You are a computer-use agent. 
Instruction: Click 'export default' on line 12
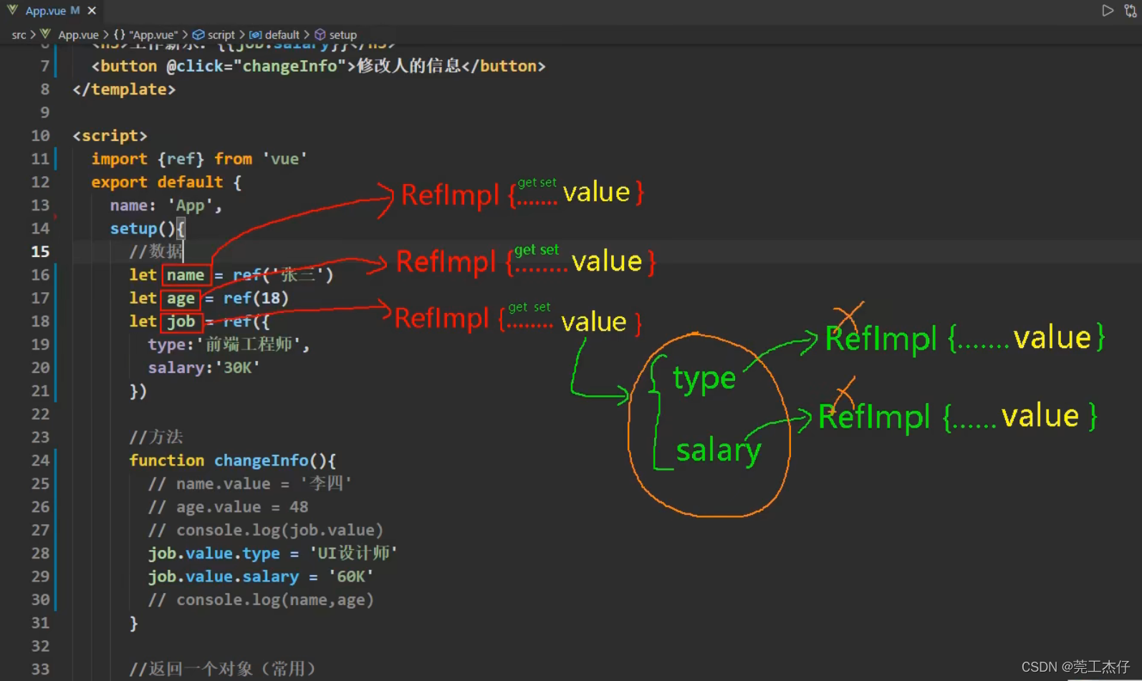(157, 182)
